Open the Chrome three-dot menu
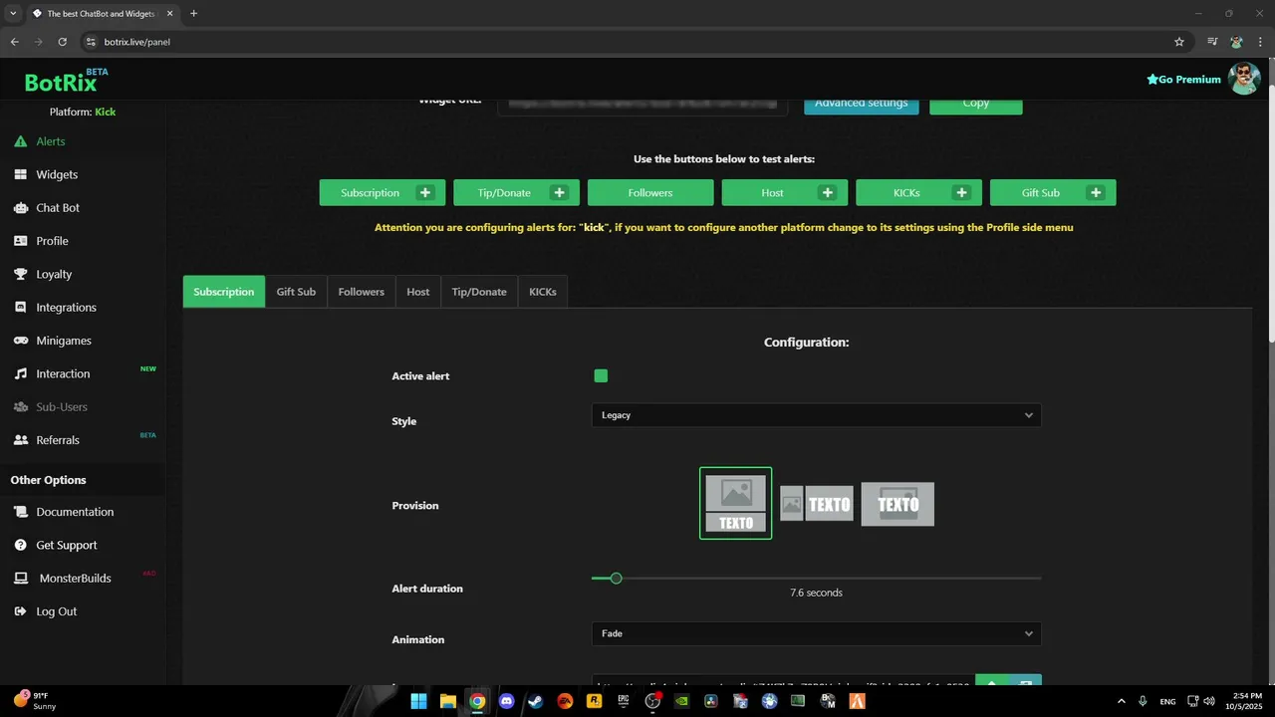Image resolution: width=1275 pixels, height=717 pixels. click(1260, 42)
